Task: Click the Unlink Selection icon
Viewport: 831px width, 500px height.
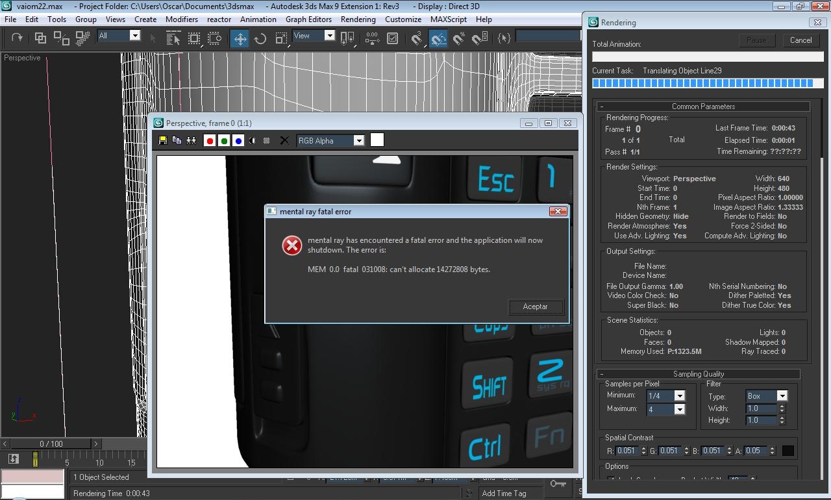Action: coord(62,38)
